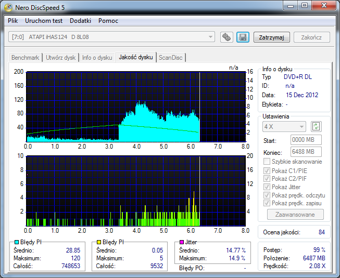Click the Nero DiscSpeed app icon in title bar
This screenshot has width=340, height=278.
coord(8,8)
